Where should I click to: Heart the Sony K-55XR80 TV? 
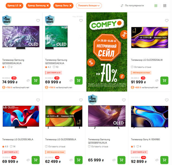coord(166,100)
